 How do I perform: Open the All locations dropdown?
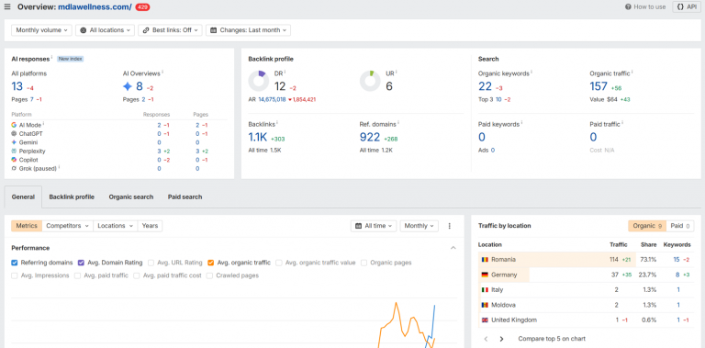pos(105,30)
